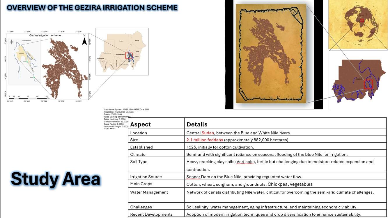Select the parchment-style Gezira scheme map image
The height and width of the screenshot is (218, 388).
point(271,53)
